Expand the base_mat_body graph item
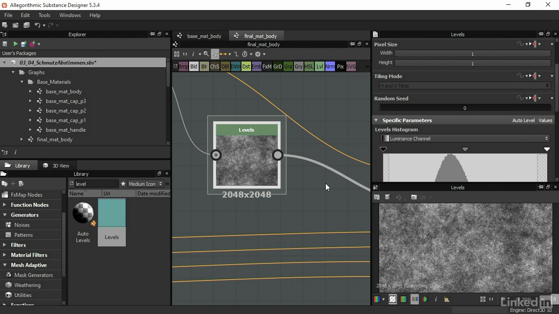 tap(30, 92)
